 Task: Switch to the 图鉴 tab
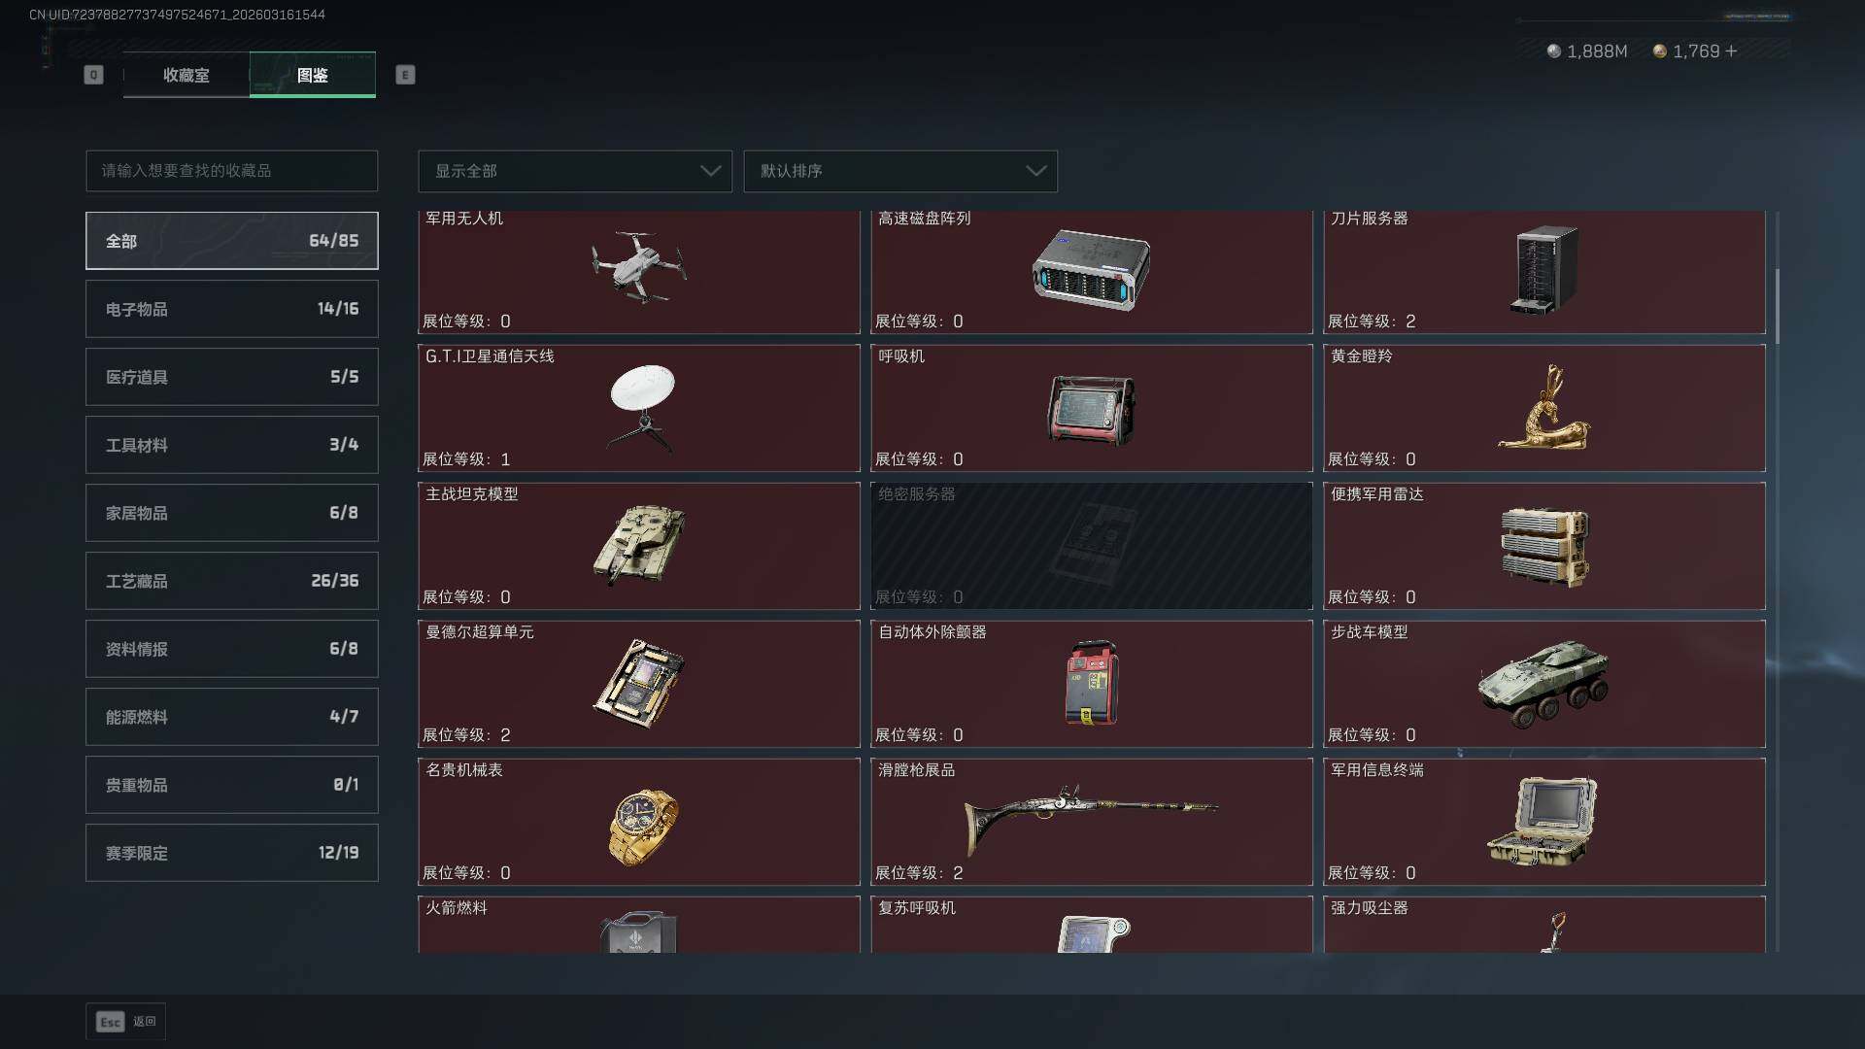313,75
